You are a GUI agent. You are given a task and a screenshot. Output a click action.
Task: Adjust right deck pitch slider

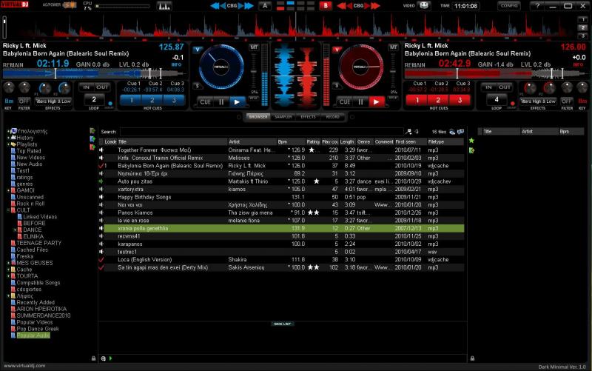[x=393, y=72]
